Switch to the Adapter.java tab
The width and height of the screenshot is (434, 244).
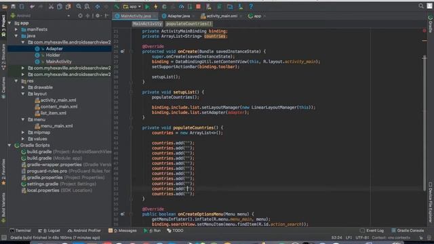(178, 16)
